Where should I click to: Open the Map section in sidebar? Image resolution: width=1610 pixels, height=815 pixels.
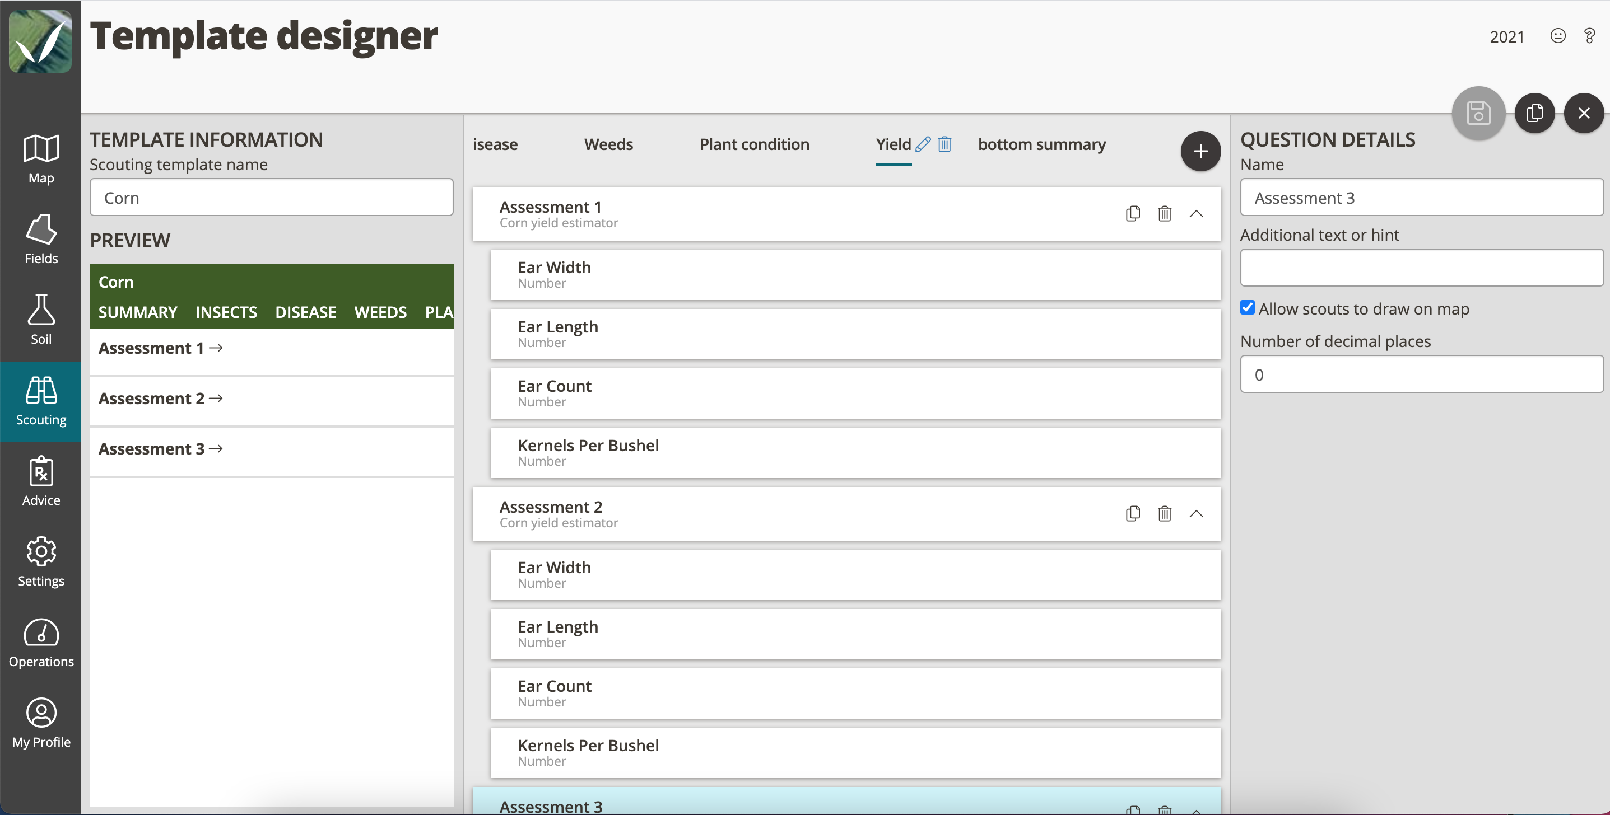point(41,160)
